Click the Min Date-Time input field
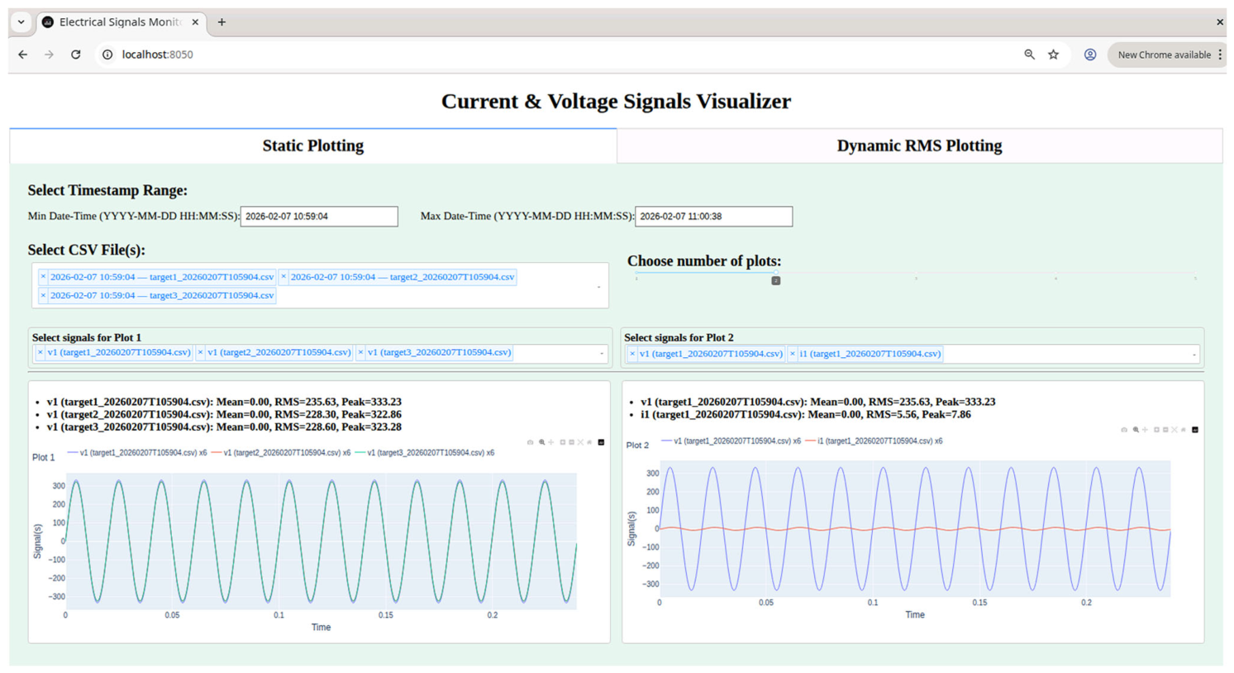This screenshot has height=673, width=1234. click(x=319, y=217)
